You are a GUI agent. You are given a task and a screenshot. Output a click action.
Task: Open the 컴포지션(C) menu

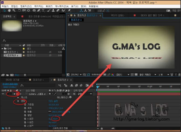coord(26,6)
